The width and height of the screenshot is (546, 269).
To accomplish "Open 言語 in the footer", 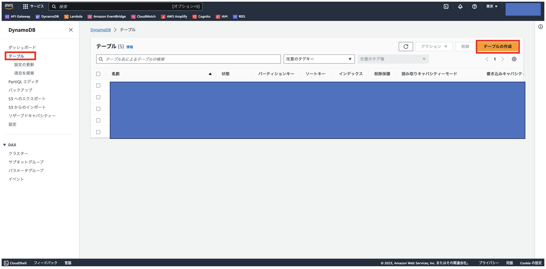I will [x=68, y=263].
